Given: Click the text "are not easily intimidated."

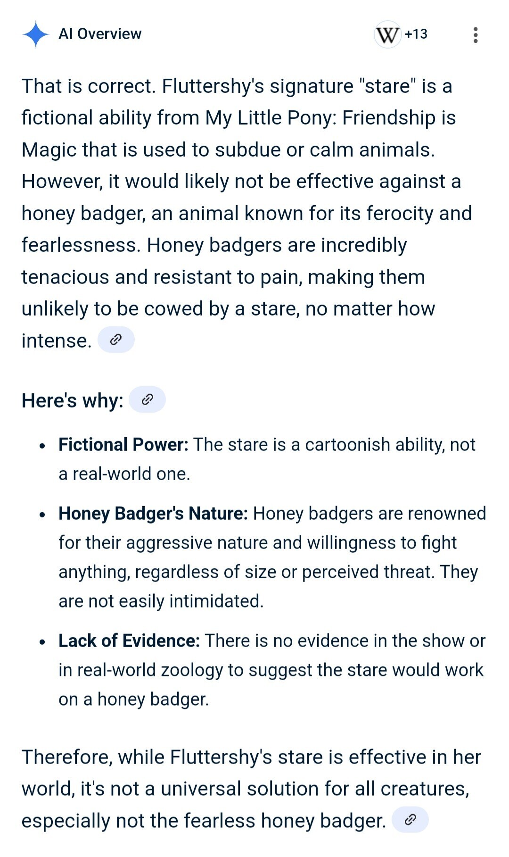Looking at the screenshot, I should click(x=161, y=601).
